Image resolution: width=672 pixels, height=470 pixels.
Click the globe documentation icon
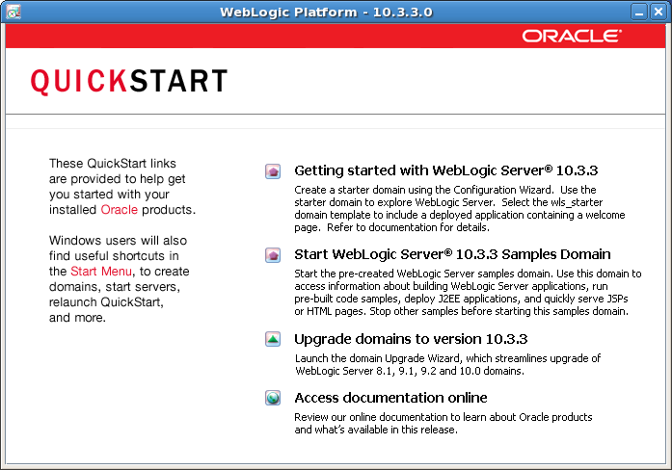point(273,398)
